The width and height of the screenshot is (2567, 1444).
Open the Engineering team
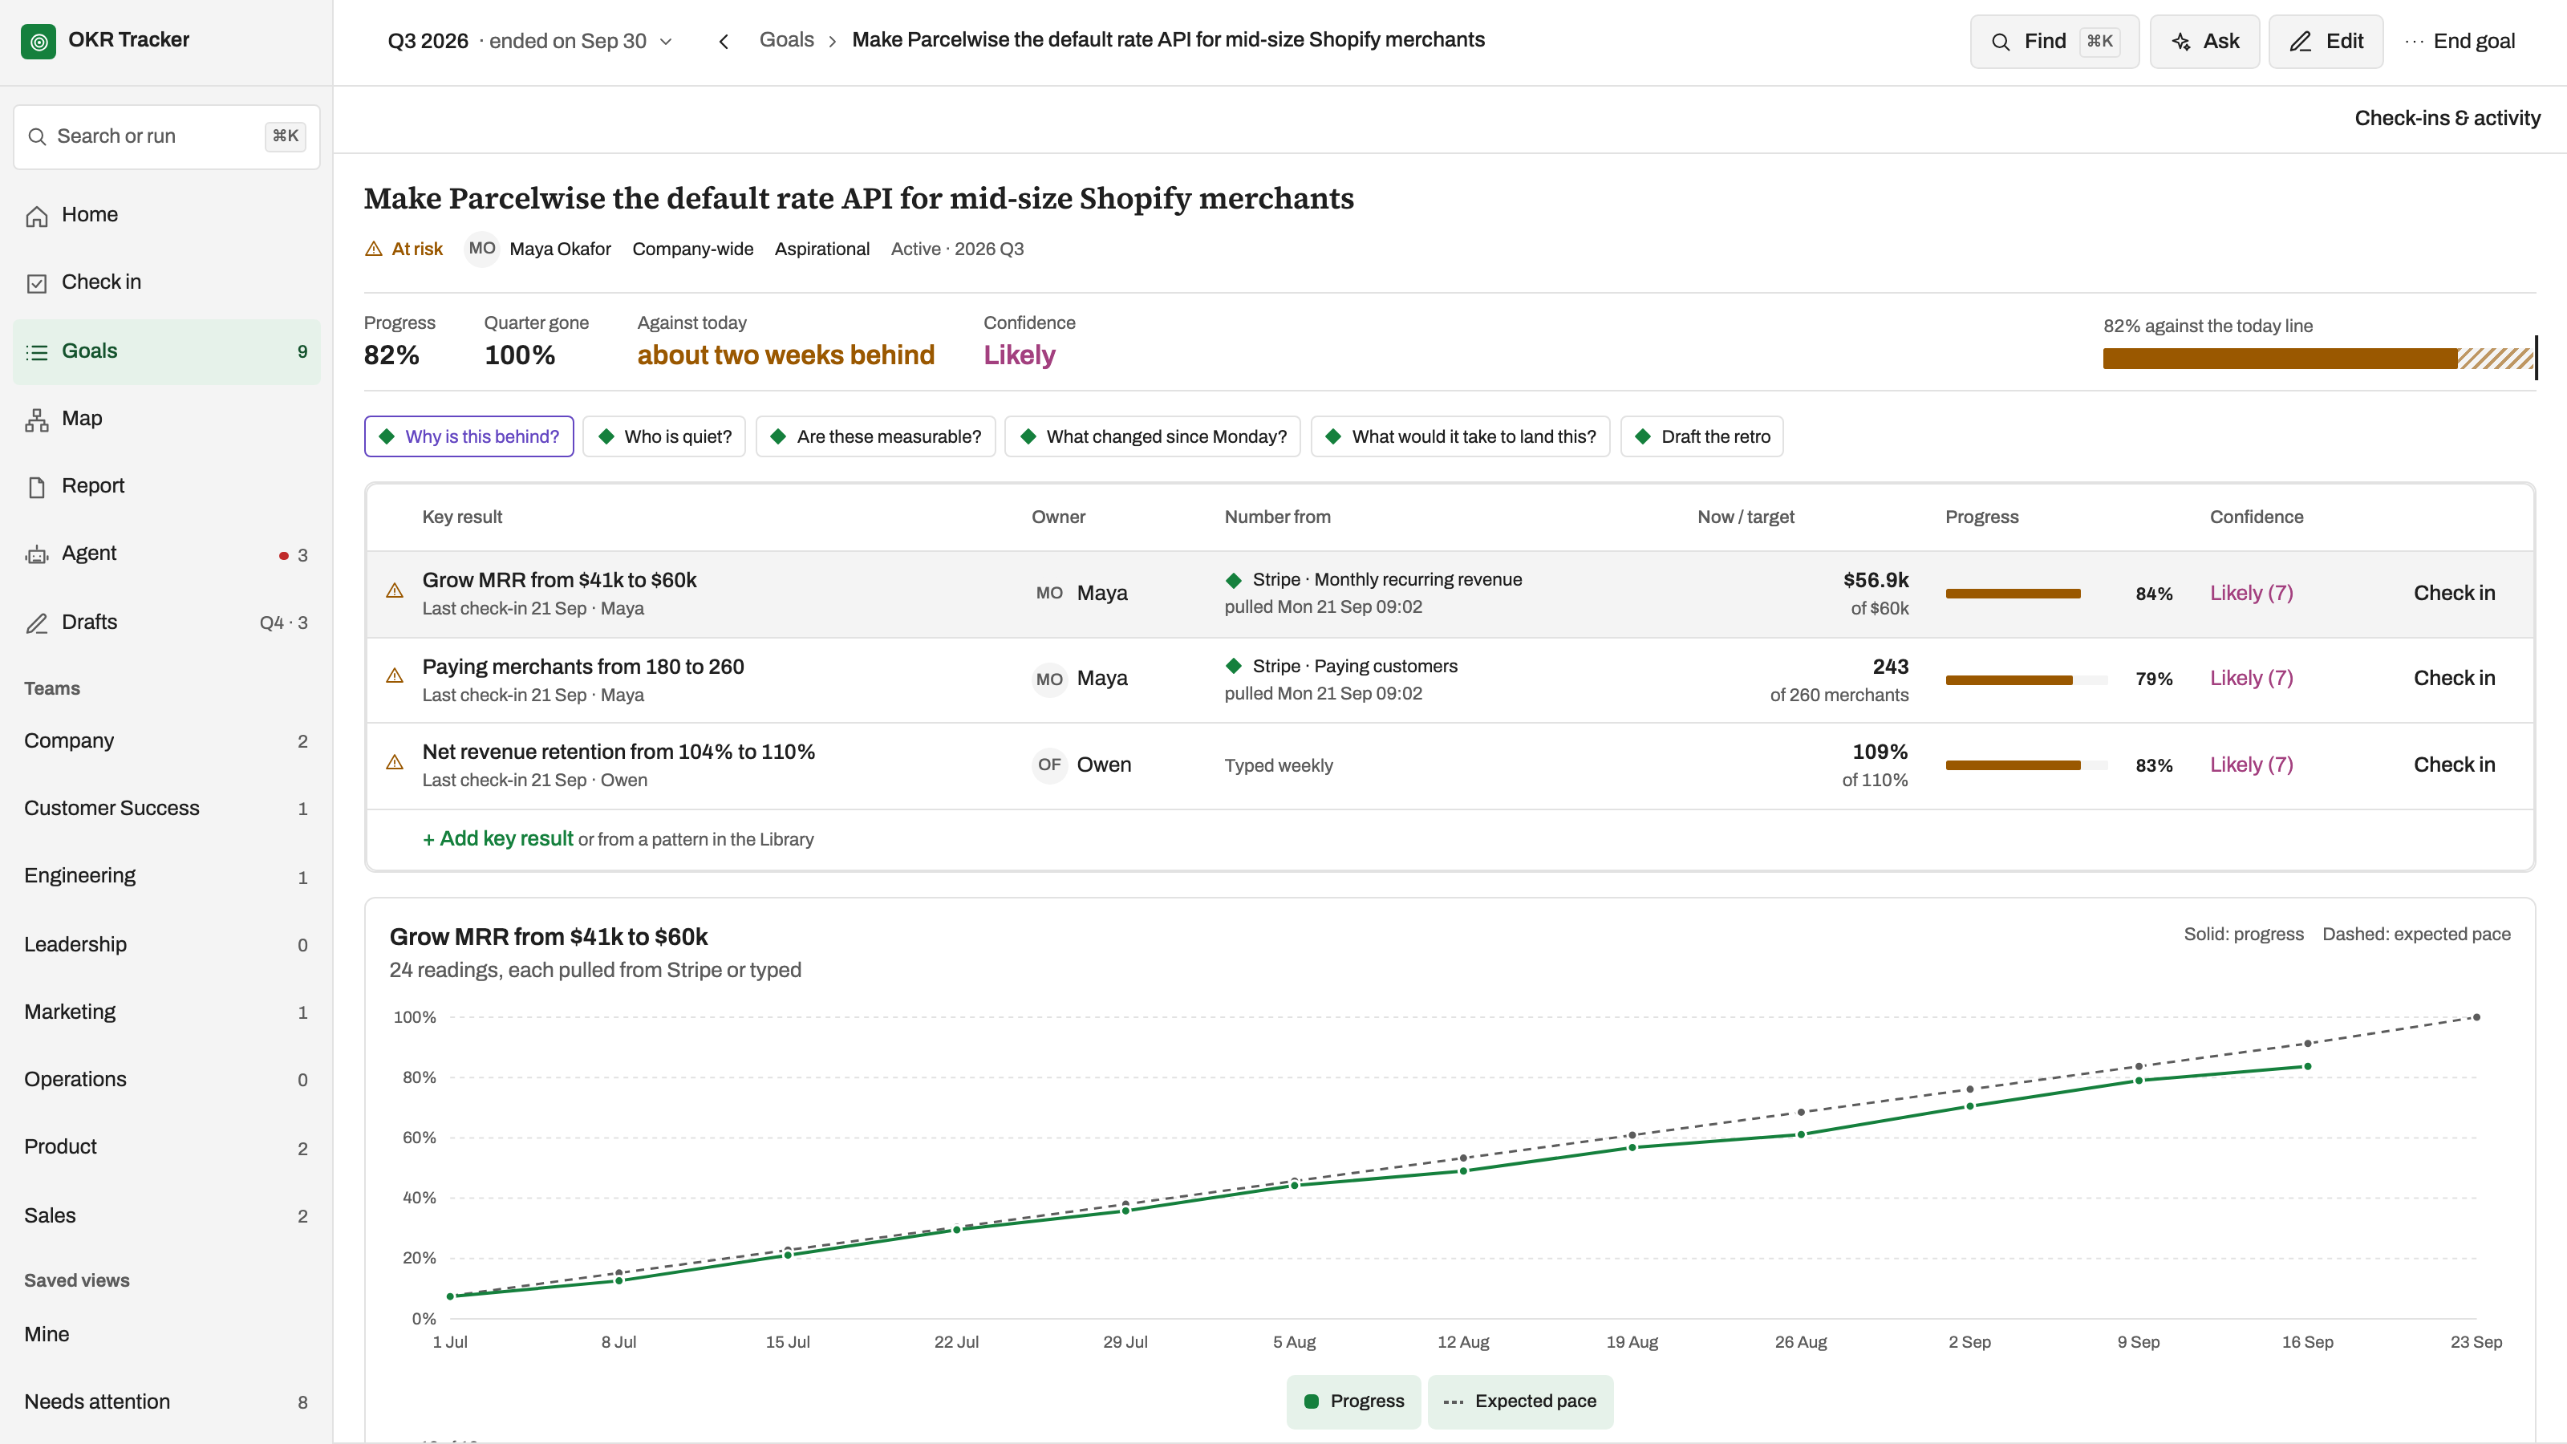166,876
